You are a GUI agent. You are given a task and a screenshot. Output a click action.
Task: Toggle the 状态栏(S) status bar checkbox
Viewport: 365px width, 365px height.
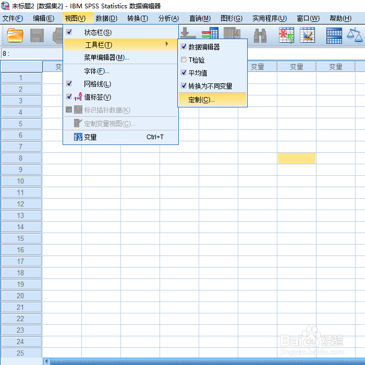(69, 32)
